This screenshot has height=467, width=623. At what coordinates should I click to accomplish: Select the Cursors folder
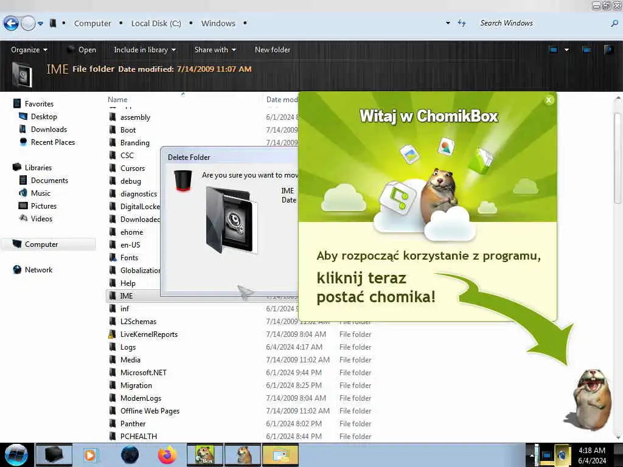[x=132, y=168]
